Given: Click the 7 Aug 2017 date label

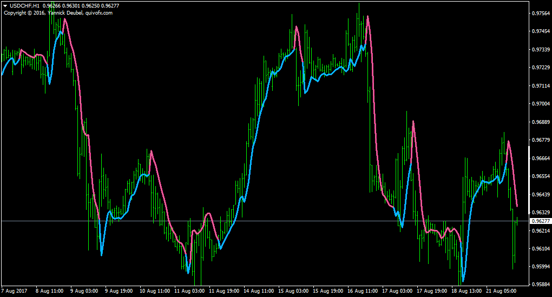Looking at the screenshot, I should 14,291.
